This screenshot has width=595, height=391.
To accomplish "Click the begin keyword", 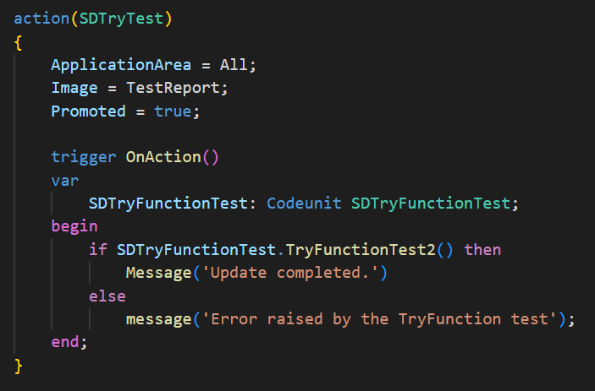I will click(x=74, y=226).
